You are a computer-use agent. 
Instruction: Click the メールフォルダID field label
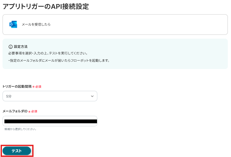pyautogui.click(x=15, y=111)
